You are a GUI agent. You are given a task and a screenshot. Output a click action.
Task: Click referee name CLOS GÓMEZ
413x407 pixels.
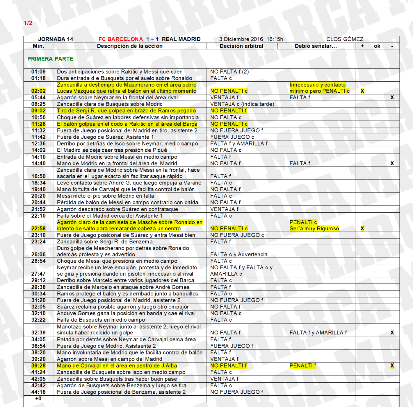point(345,39)
